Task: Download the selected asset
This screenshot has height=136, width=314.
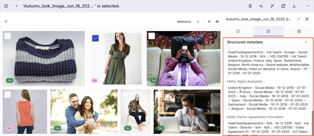Action: [294, 6]
